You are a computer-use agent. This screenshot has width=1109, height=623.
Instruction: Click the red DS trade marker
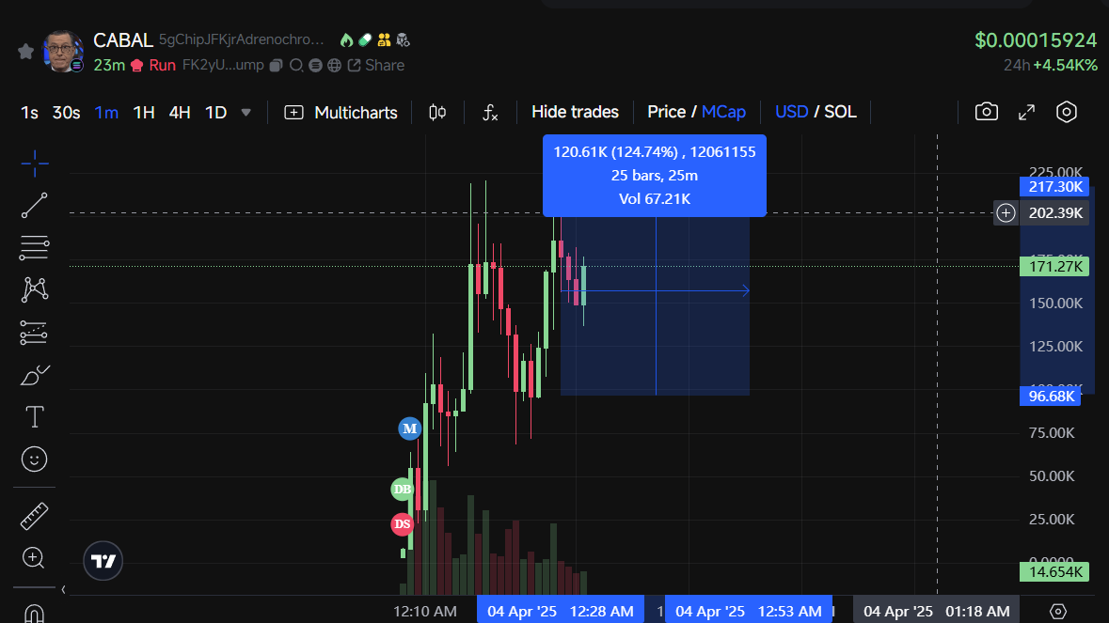403,524
